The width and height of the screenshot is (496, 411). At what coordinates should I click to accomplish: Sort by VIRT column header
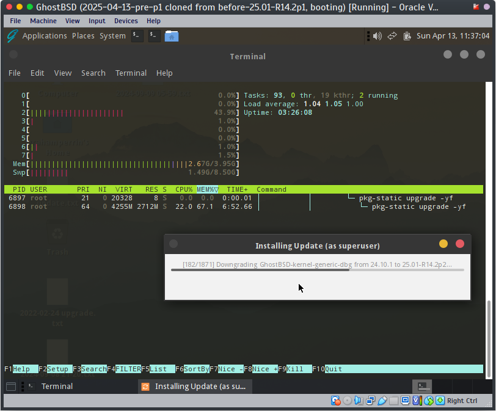[x=123, y=189]
